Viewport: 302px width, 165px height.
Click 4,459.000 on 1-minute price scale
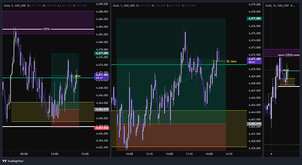tap(254, 148)
